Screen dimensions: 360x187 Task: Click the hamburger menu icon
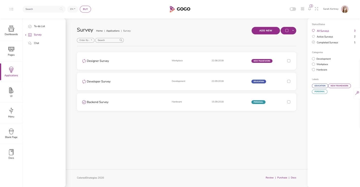coord(11,9)
